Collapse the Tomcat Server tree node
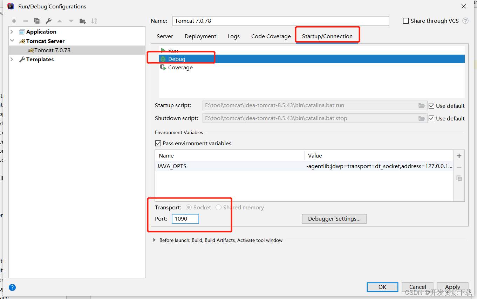The image size is (477, 299). coord(12,41)
